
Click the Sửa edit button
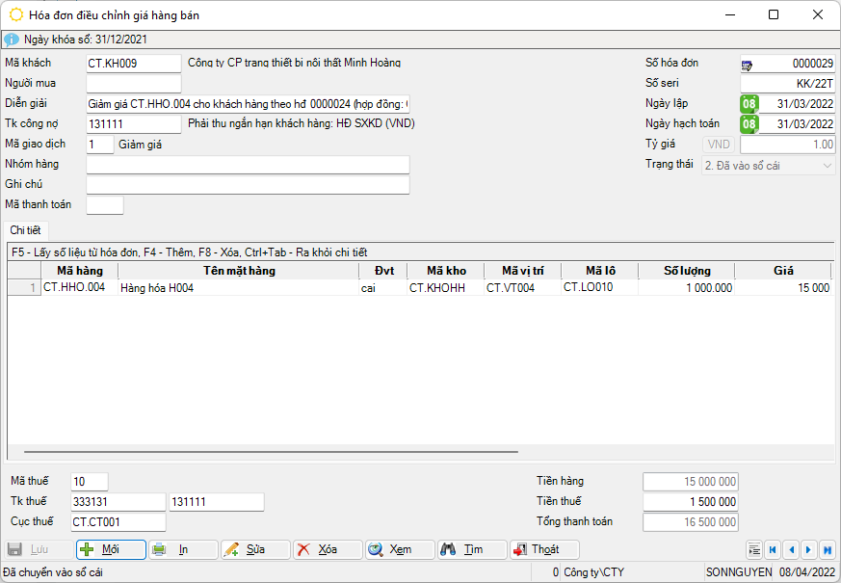(x=255, y=549)
